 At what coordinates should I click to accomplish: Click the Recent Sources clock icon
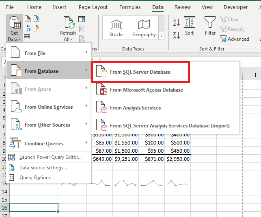pyautogui.click(x=37, y=19)
